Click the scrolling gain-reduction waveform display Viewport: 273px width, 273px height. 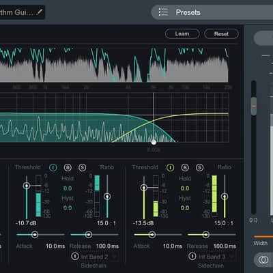click(114, 65)
